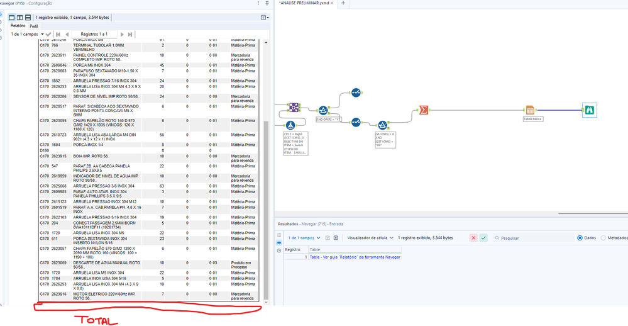Select row 'DESCARTE DE AGUA MANUAL ROTO'
This screenshot has width=628, height=326.
pos(148,265)
